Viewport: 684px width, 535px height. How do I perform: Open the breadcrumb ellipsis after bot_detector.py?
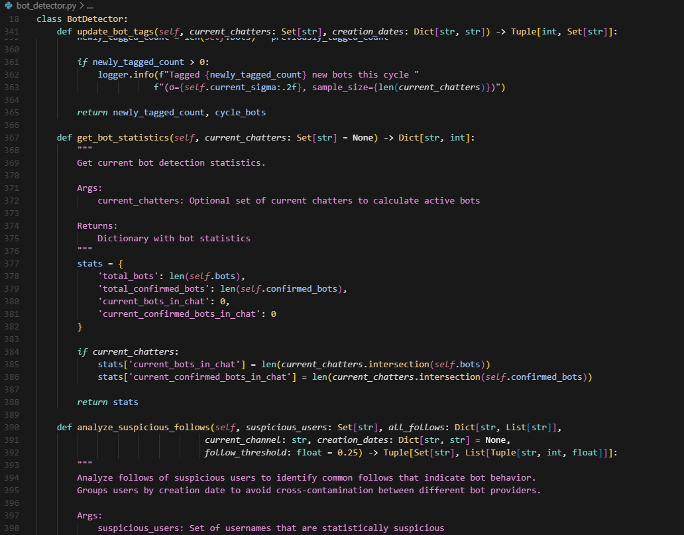(x=89, y=6)
